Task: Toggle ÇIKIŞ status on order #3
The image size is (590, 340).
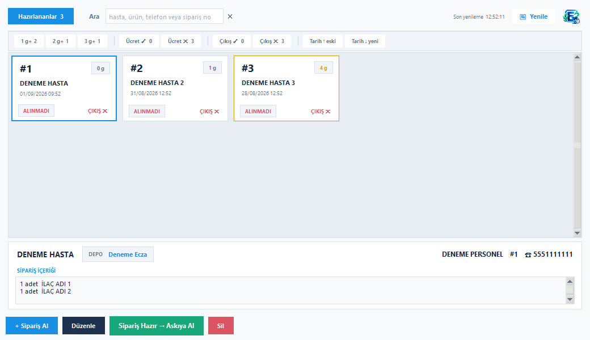Action: click(321, 112)
